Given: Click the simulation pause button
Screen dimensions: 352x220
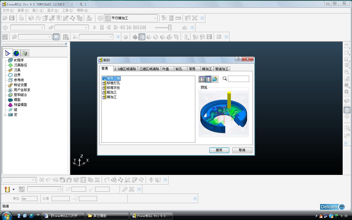Looking at the screenshot, I should click(102, 28).
